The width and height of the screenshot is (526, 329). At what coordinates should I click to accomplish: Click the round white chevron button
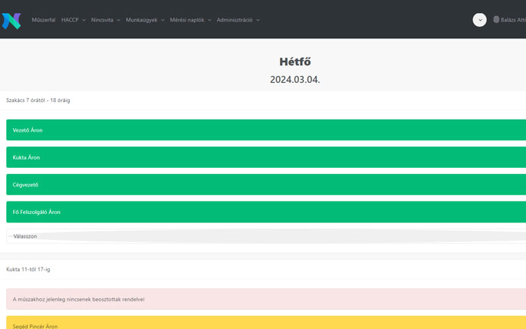coord(479,20)
